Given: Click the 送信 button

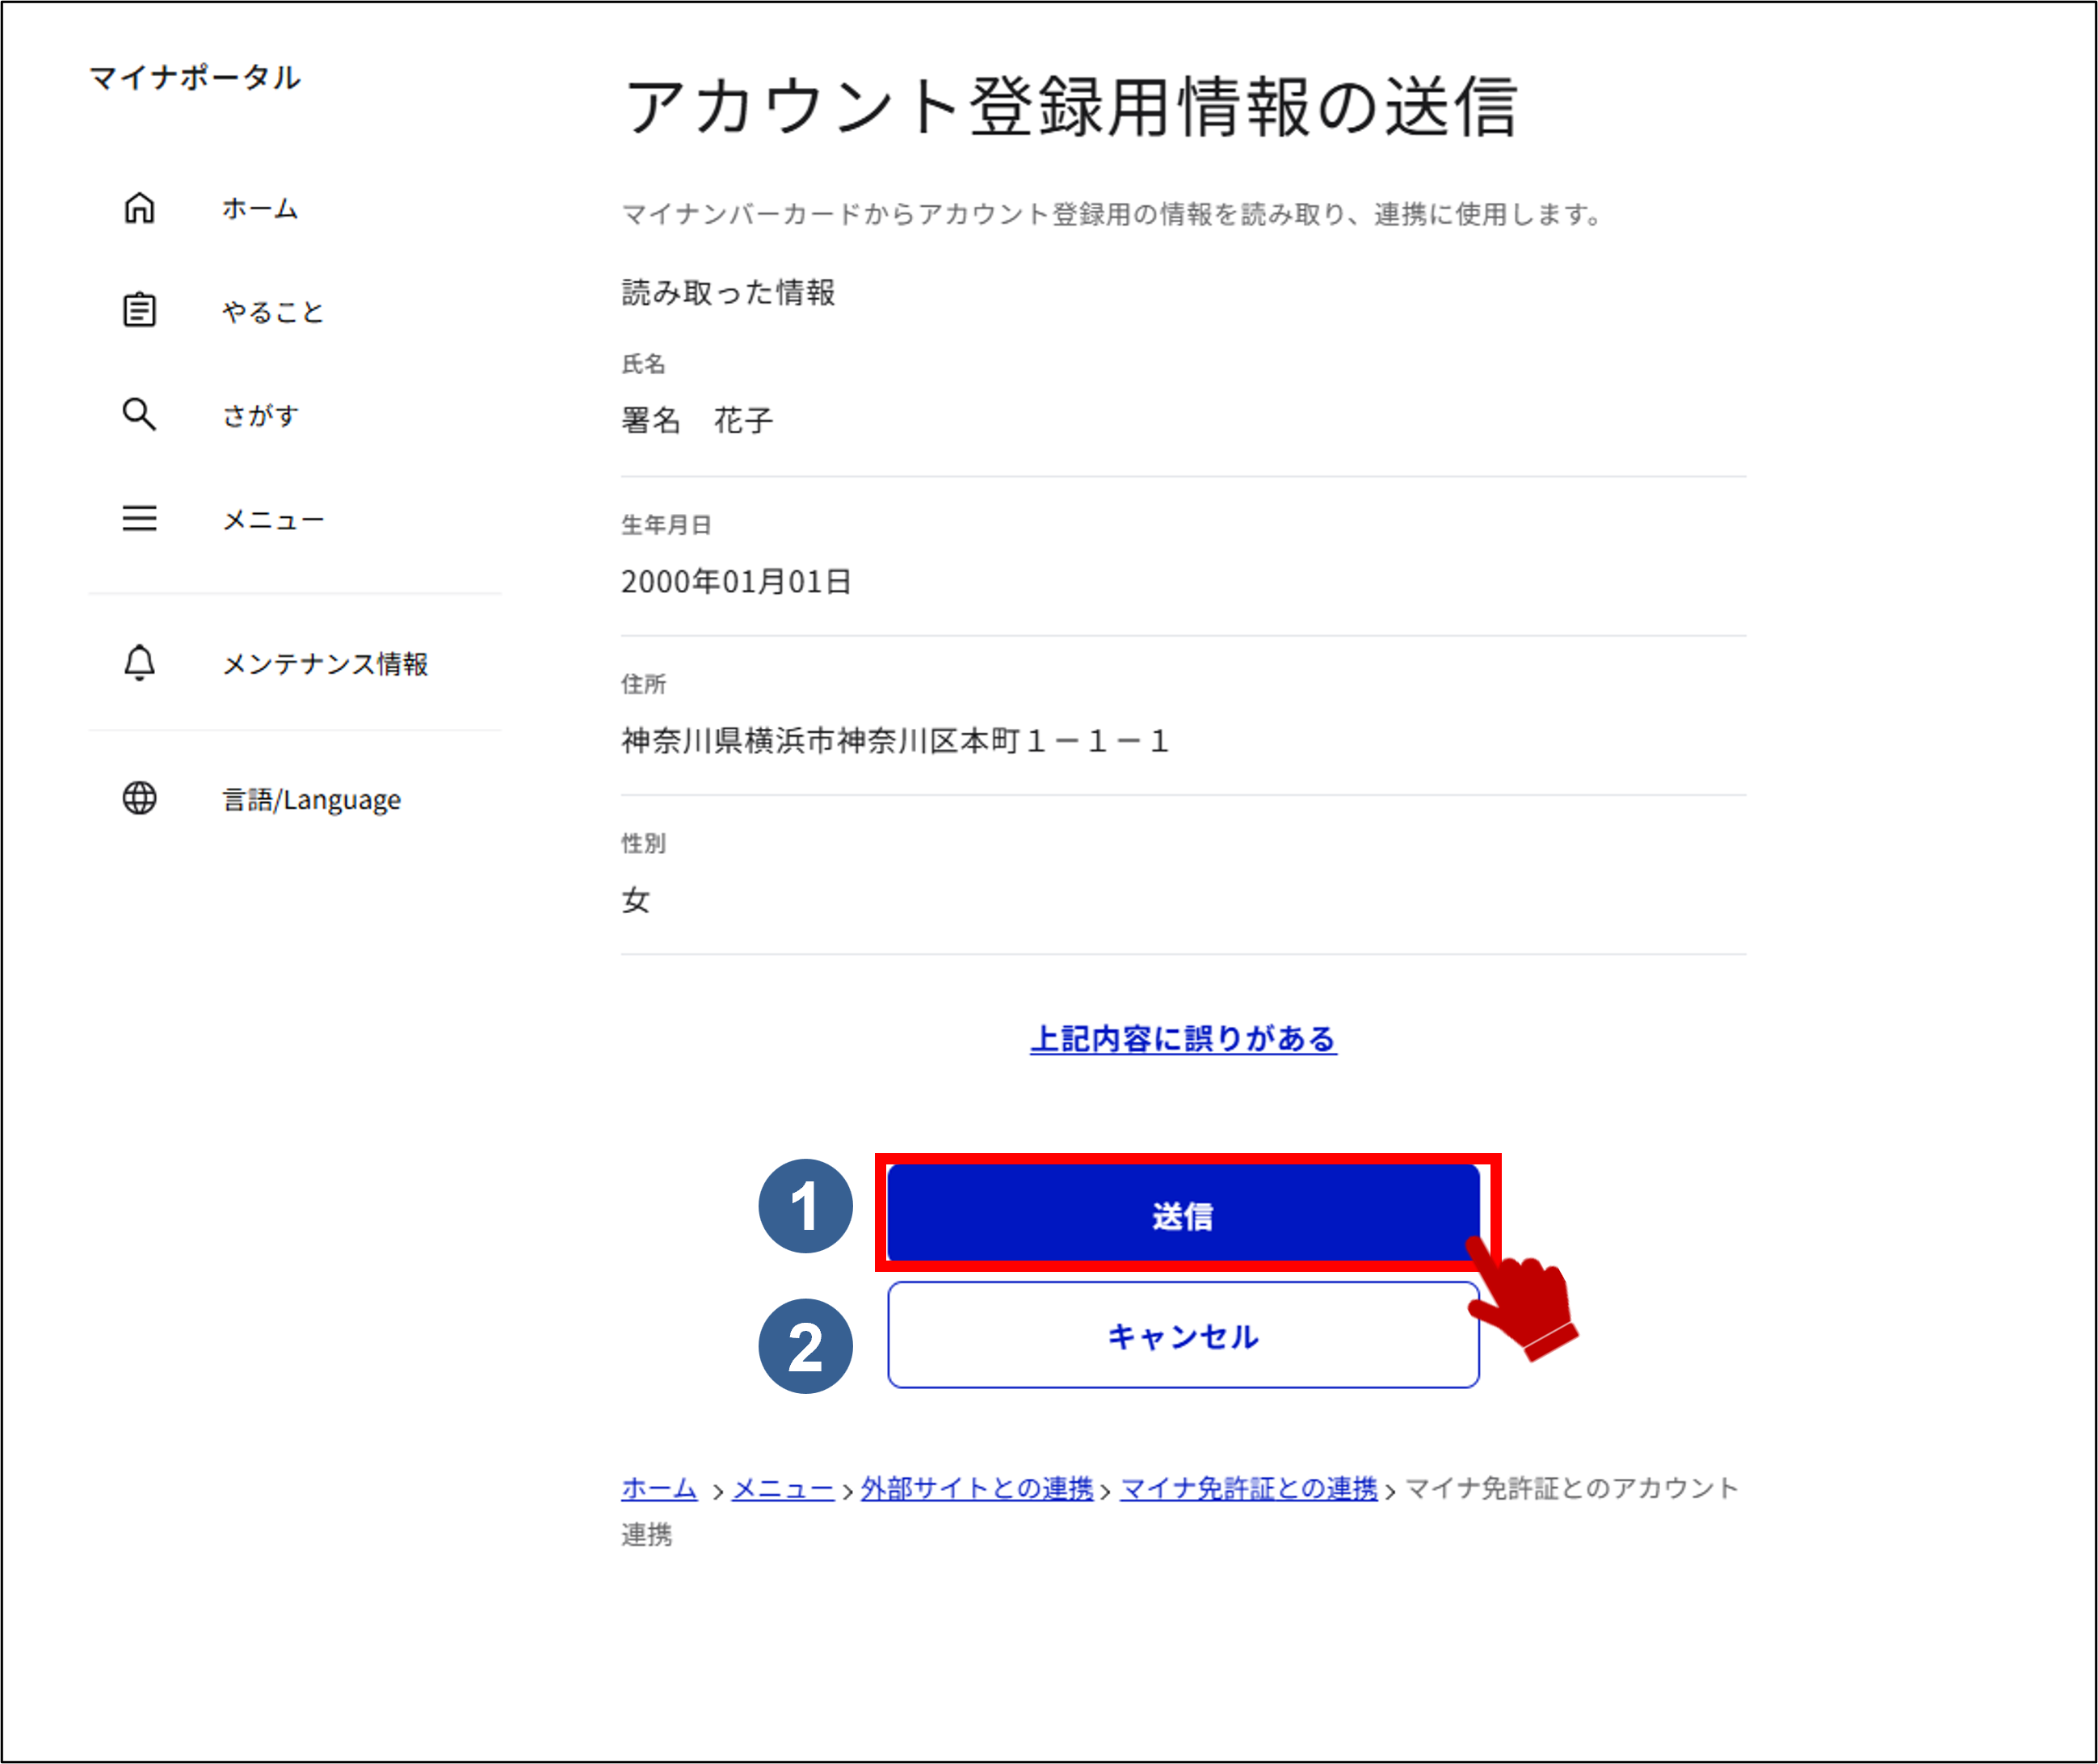Looking at the screenshot, I should pyautogui.click(x=1183, y=1214).
